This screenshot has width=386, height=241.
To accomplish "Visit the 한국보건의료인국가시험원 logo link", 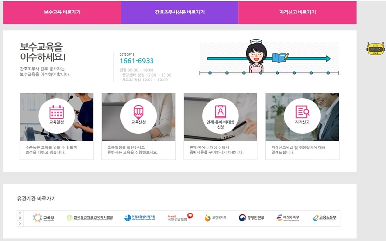I will 90,218.
